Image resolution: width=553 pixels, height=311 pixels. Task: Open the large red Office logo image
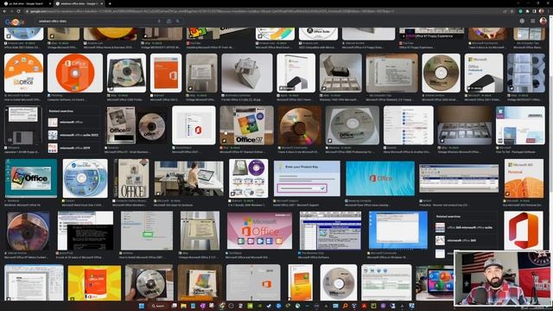(x=524, y=231)
